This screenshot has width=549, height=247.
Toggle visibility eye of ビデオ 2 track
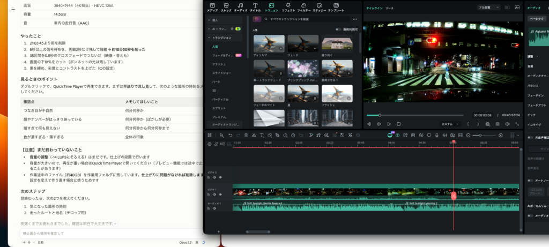point(220,177)
